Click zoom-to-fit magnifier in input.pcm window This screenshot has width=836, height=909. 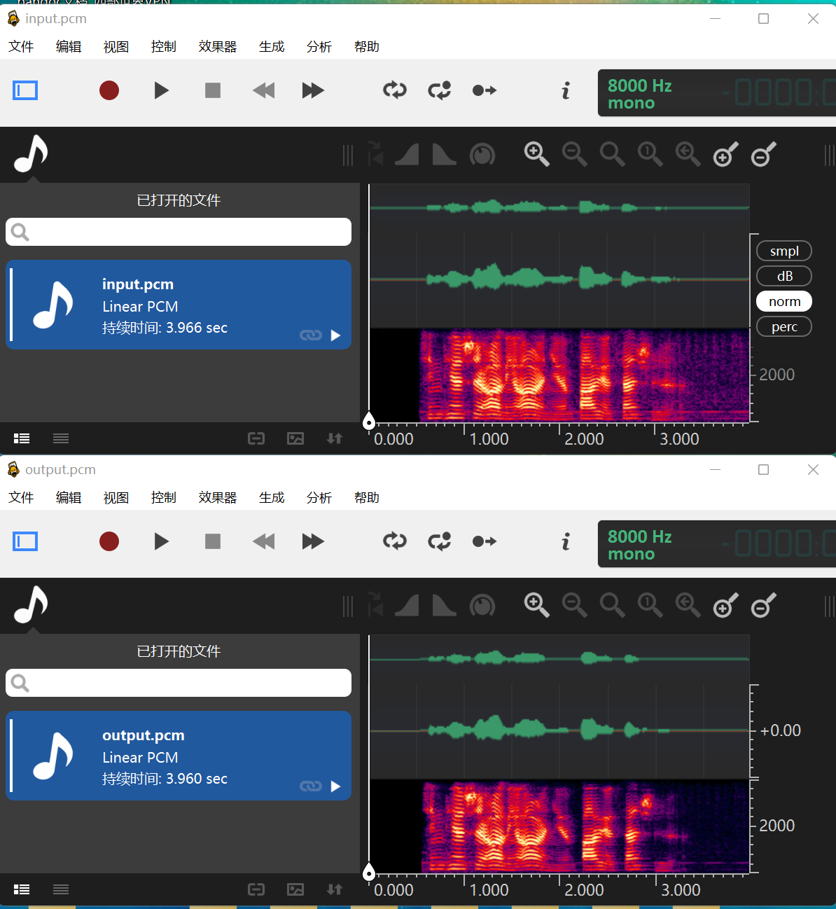coord(613,154)
